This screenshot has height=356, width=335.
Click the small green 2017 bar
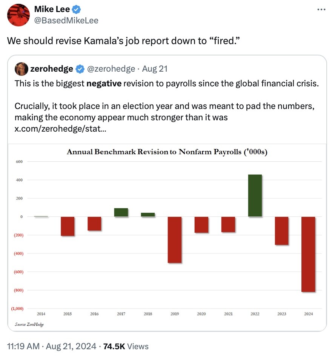pyautogui.click(x=121, y=212)
